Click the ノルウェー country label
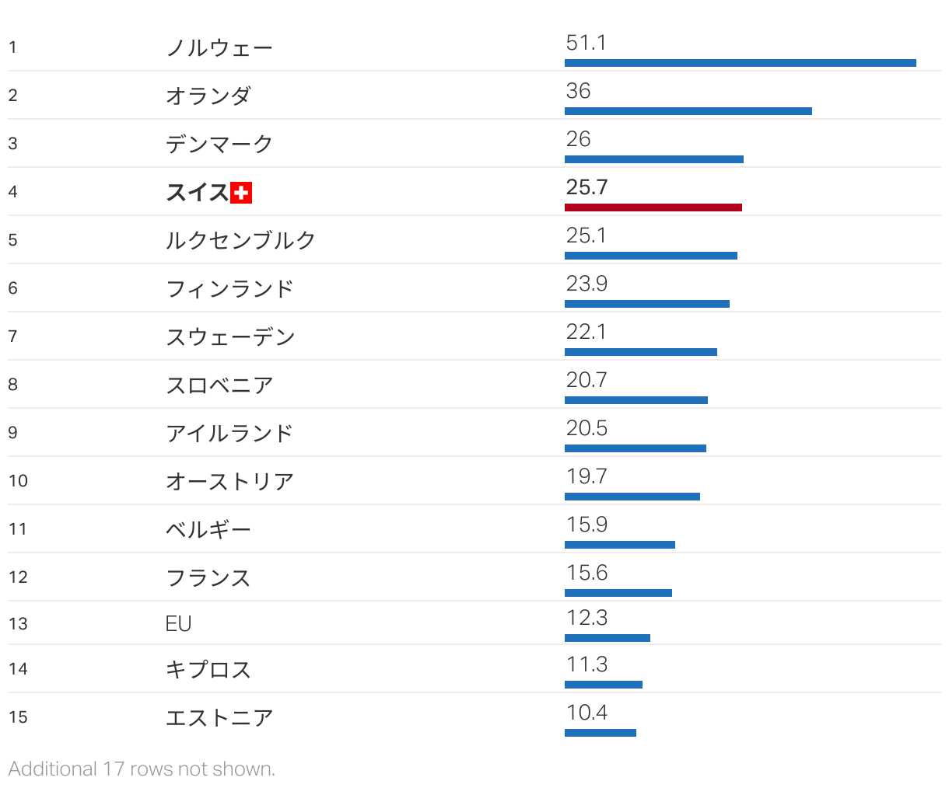Viewport: 949px width, 788px height. (219, 48)
